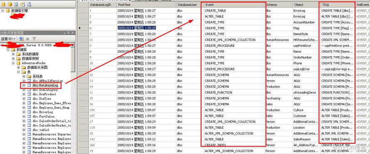The width and height of the screenshot is (370, 154).
Task: Collapse the 数据库引擎 node
Action: coord(2,11)
